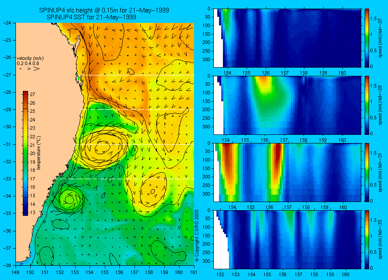Click the 160 longitude label under lat=-29 section
This screenshot has height=280, width=388.
[x=342, y=140]
